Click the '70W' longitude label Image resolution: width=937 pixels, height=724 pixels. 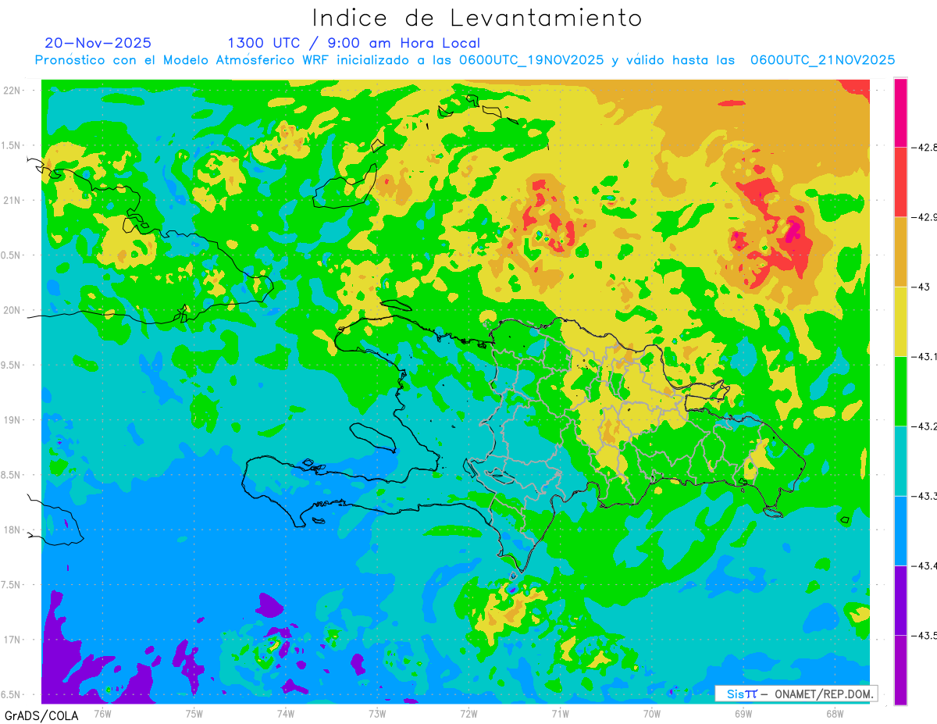click(652, 712)
